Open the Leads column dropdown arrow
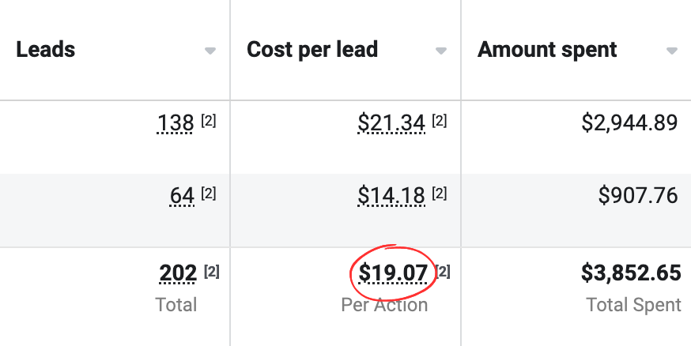This screenshot has width=691, height=346. [210, 51]
